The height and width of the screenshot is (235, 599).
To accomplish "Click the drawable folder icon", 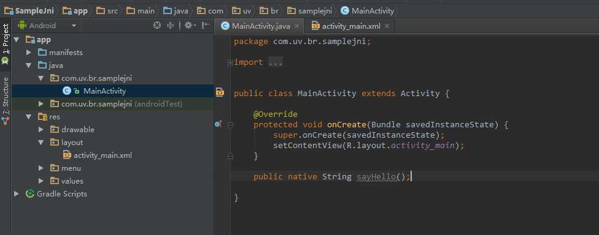I will [x=55, y=130].
